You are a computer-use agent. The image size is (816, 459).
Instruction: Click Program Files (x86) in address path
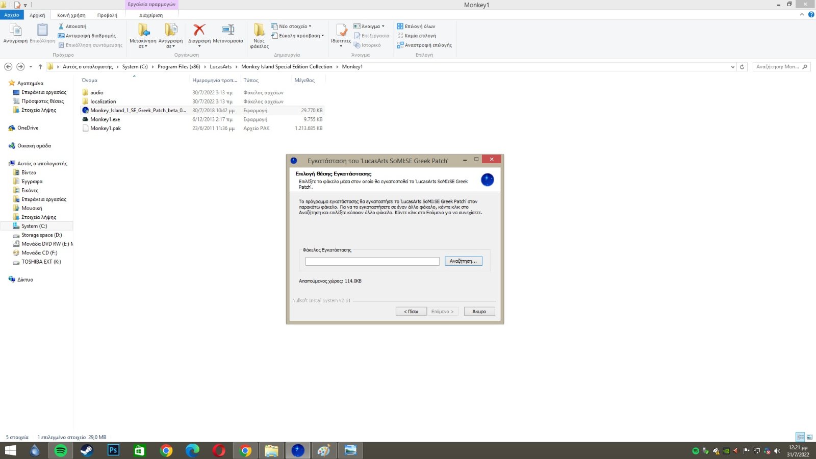(x=178, y=67)
